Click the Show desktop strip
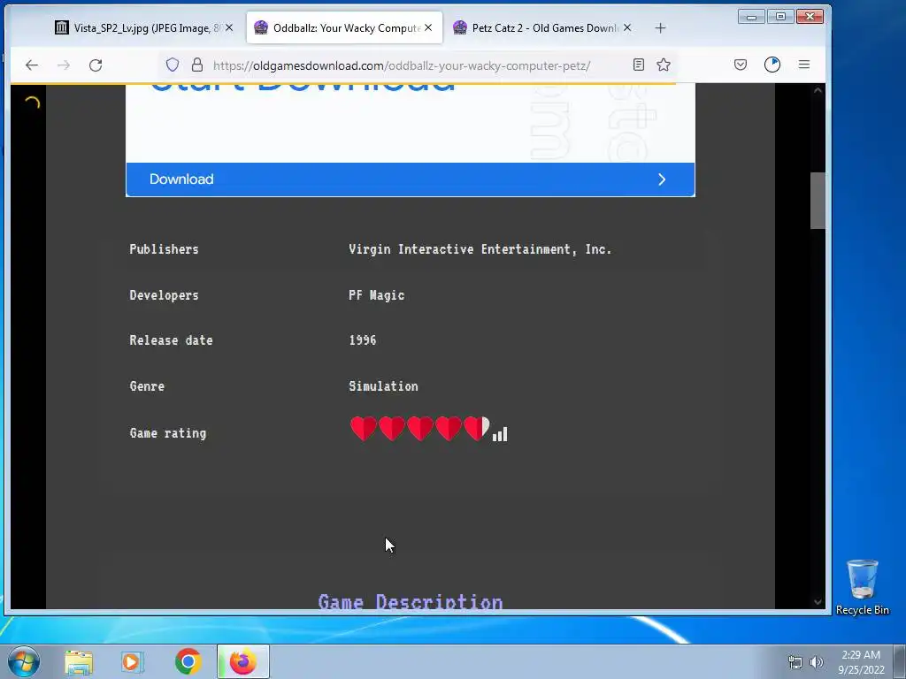 tap(900, 661)
